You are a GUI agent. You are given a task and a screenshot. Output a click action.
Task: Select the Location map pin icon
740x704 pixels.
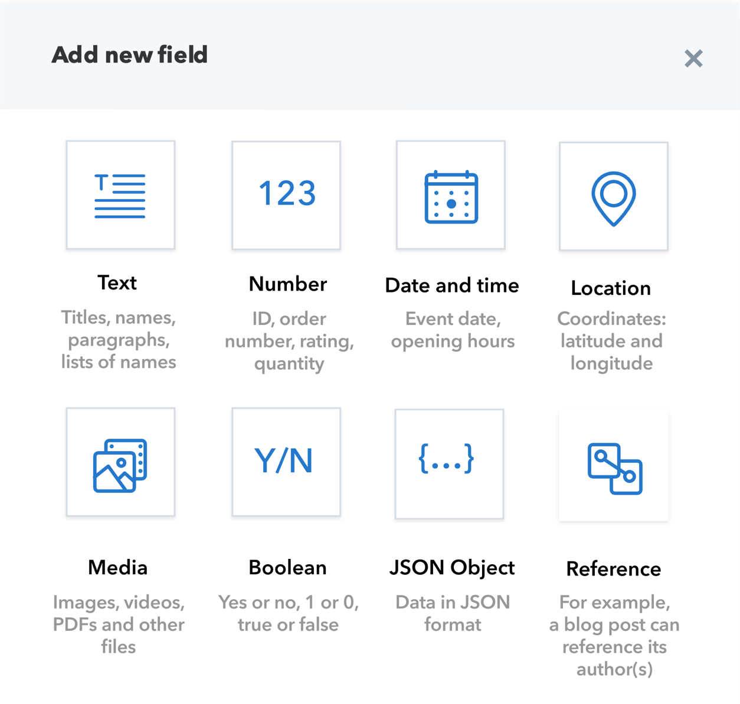coord(614,196)
